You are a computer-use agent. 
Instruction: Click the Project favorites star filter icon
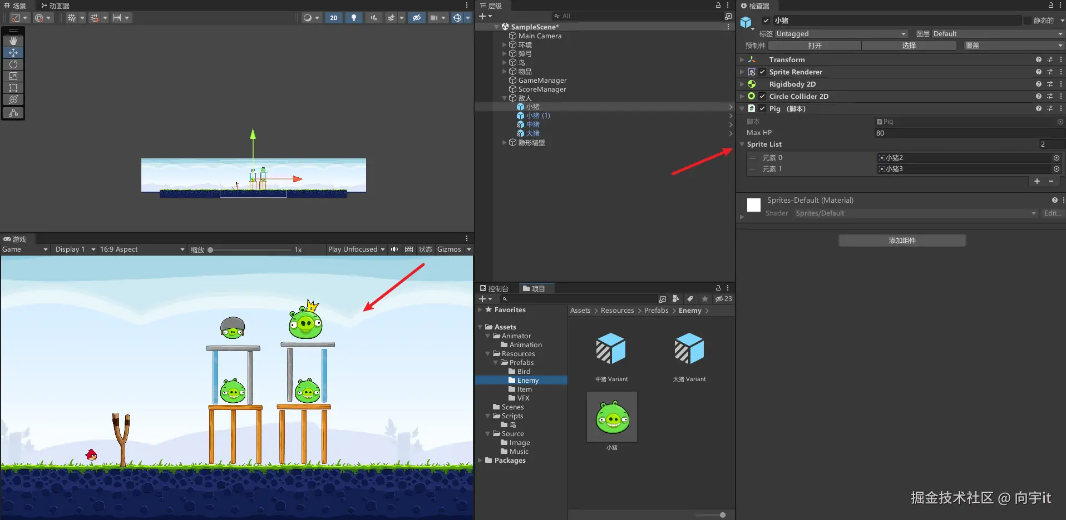pos(705,299)
